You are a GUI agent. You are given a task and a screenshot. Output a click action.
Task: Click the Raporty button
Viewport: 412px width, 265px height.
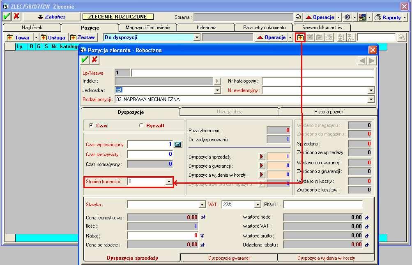click(x=388, y=17)
